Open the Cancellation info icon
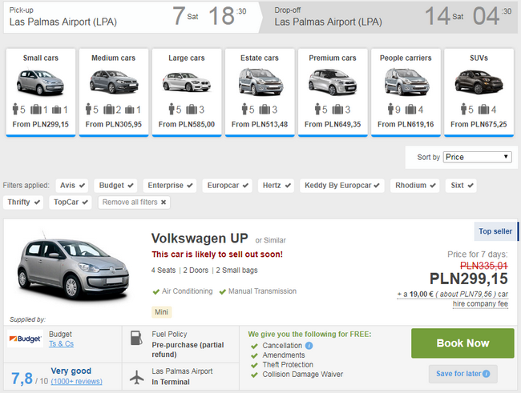The height and width of the screenshot is (393, 521). 309,346
